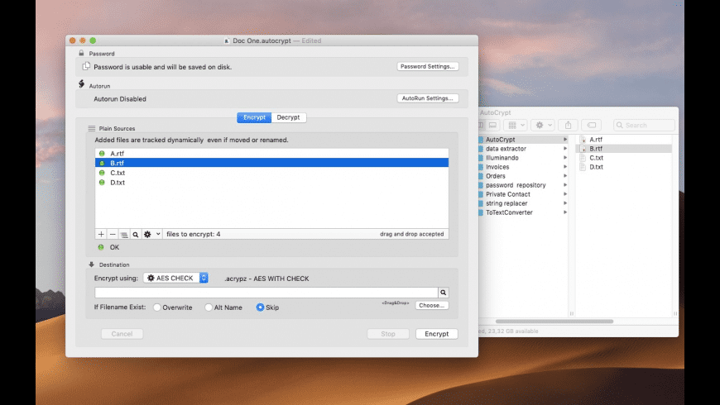Select A.rtf in the sources list
720x405 pixels.
[x=271, y=153]
